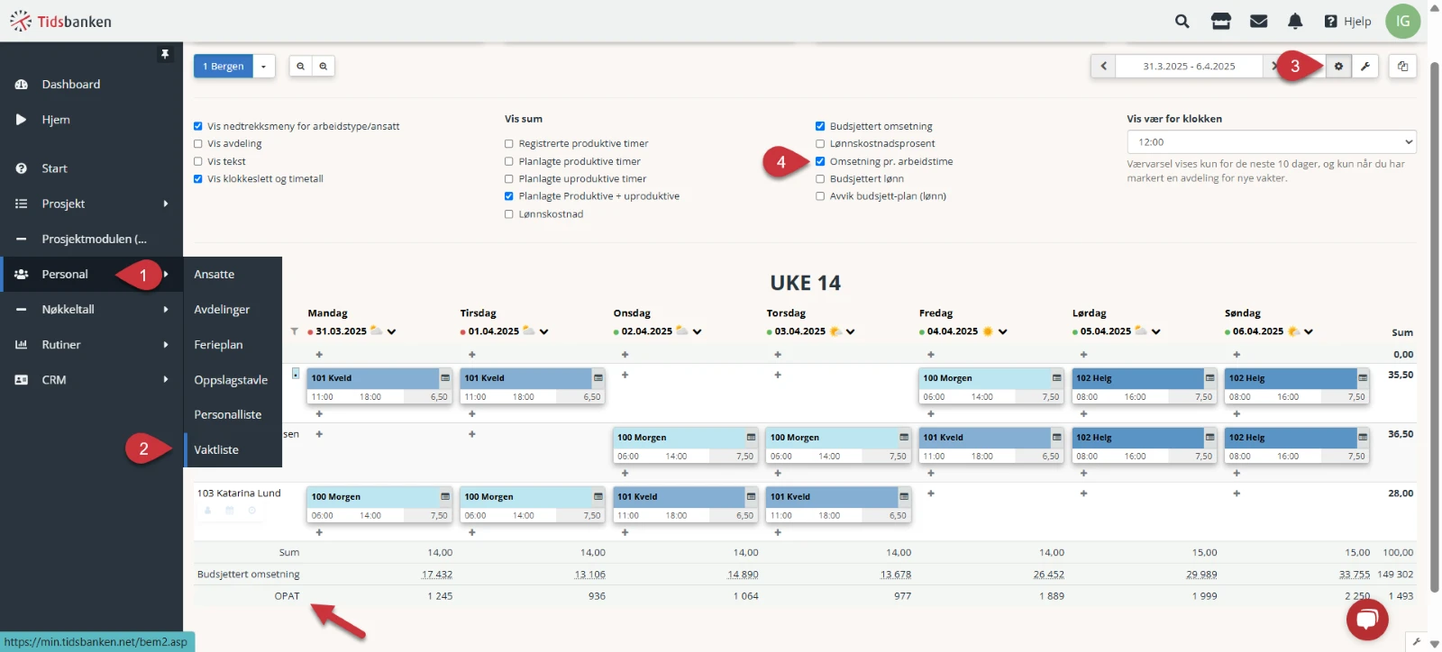
Task: Enable the Vis avdeling checkbox
Action: (x=198, y=144)
